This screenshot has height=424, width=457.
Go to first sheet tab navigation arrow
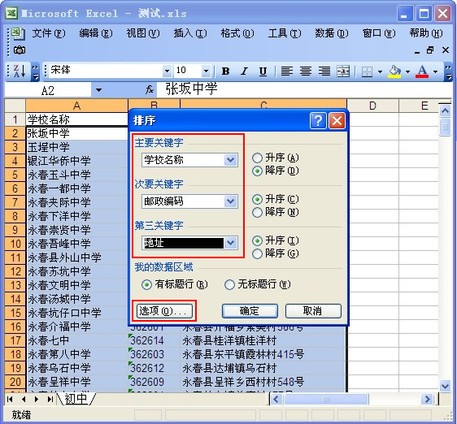[x=10, y=400]
